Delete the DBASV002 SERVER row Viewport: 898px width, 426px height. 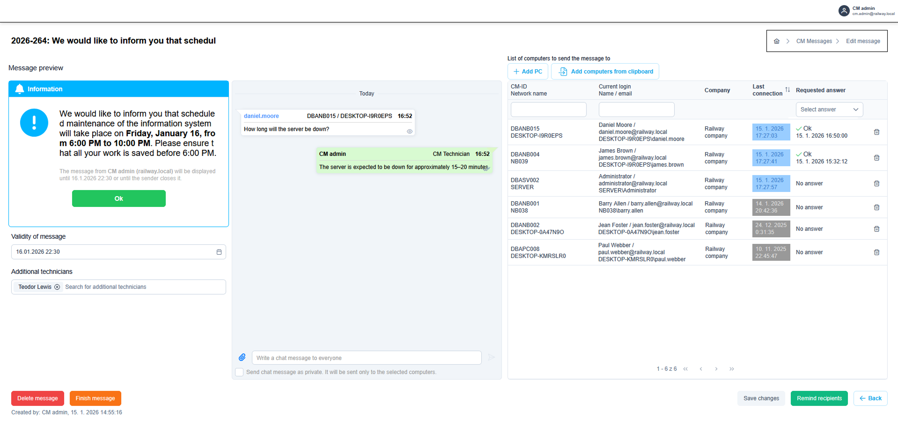click(x=876, y=184)
